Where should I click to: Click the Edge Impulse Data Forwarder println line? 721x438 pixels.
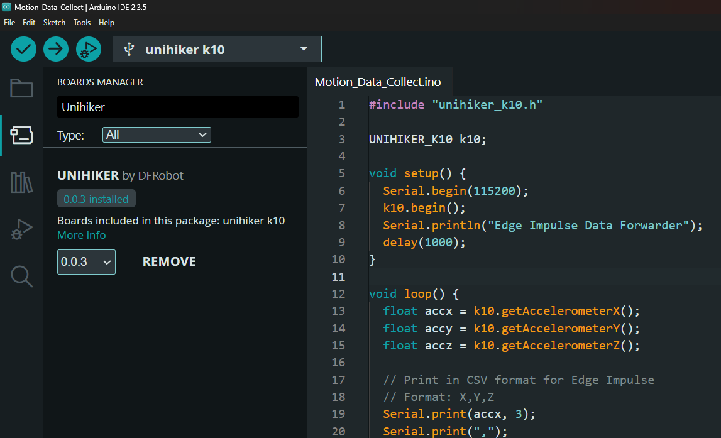(542, 225)
